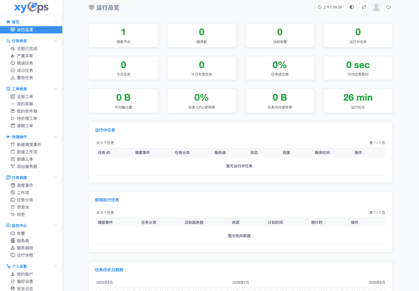Image resolution: width=419 pixels, height=291 pixels.
Task: Open 错误任务 in sidebar
Action: tap(31, 63)
